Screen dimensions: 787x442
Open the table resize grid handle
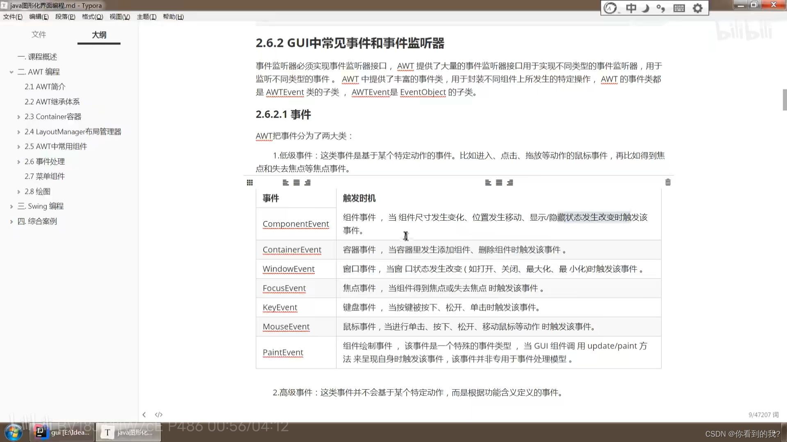pyautogui.click(x=250, y=183)
